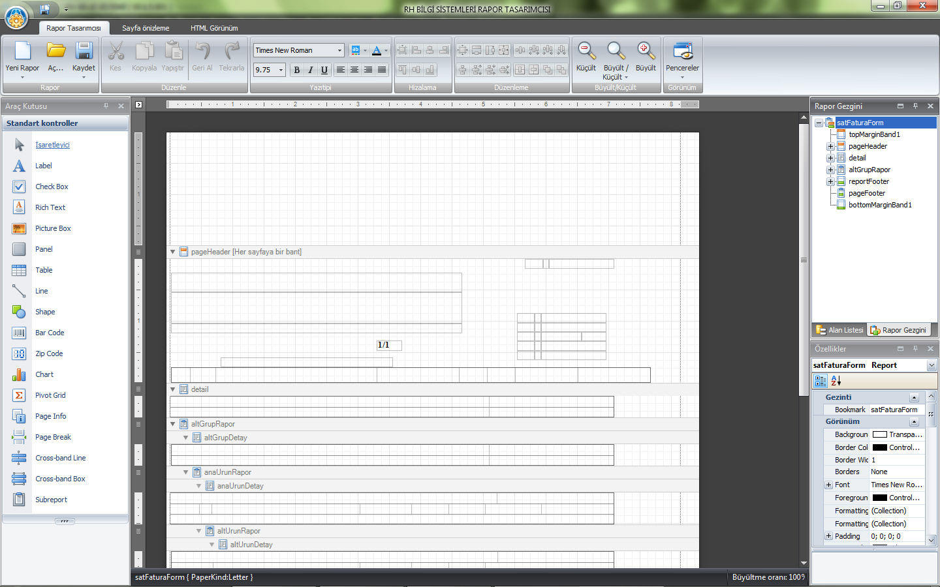Click the Foreground color swatch
The width and height of the screenshot is (940, 587).
point(879,498)
